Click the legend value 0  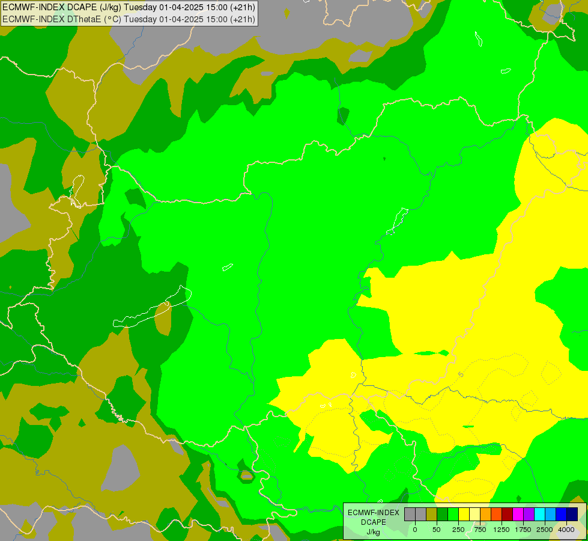pos(415,530)
